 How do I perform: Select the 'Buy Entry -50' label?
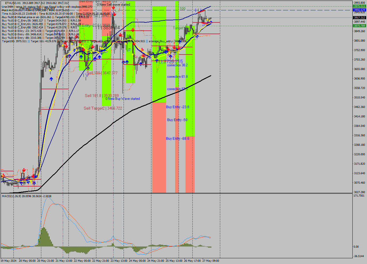(x=177, y=120)
